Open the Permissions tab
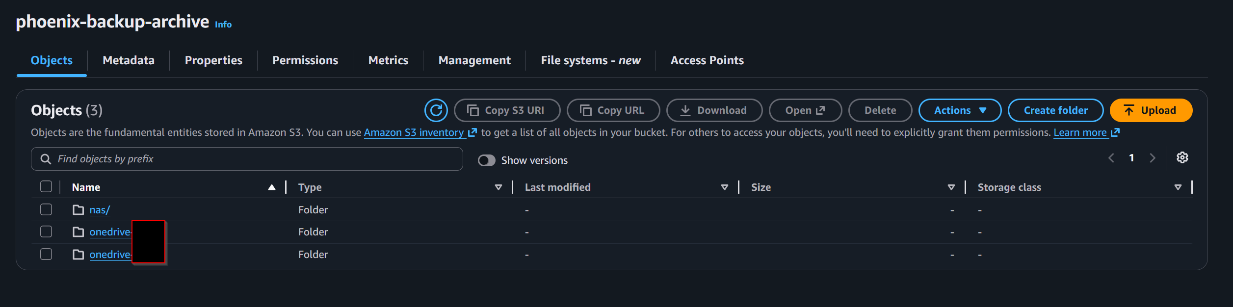Screen dimensions: 1233x307 pos(305,60)
